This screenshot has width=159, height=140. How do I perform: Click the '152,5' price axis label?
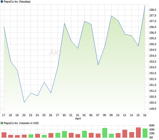153,73
